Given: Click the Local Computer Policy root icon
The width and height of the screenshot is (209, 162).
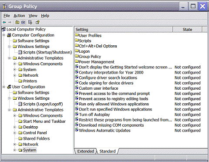Looking at the screenshot, I should 4,29.
